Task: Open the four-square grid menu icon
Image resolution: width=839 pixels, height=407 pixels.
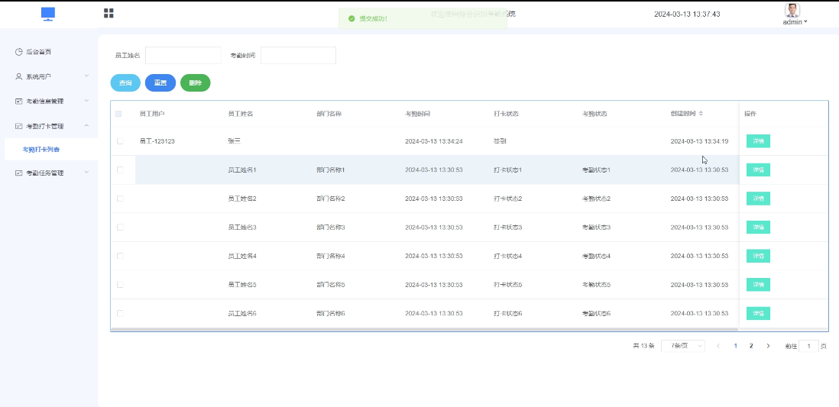Action: pos(109,14)
